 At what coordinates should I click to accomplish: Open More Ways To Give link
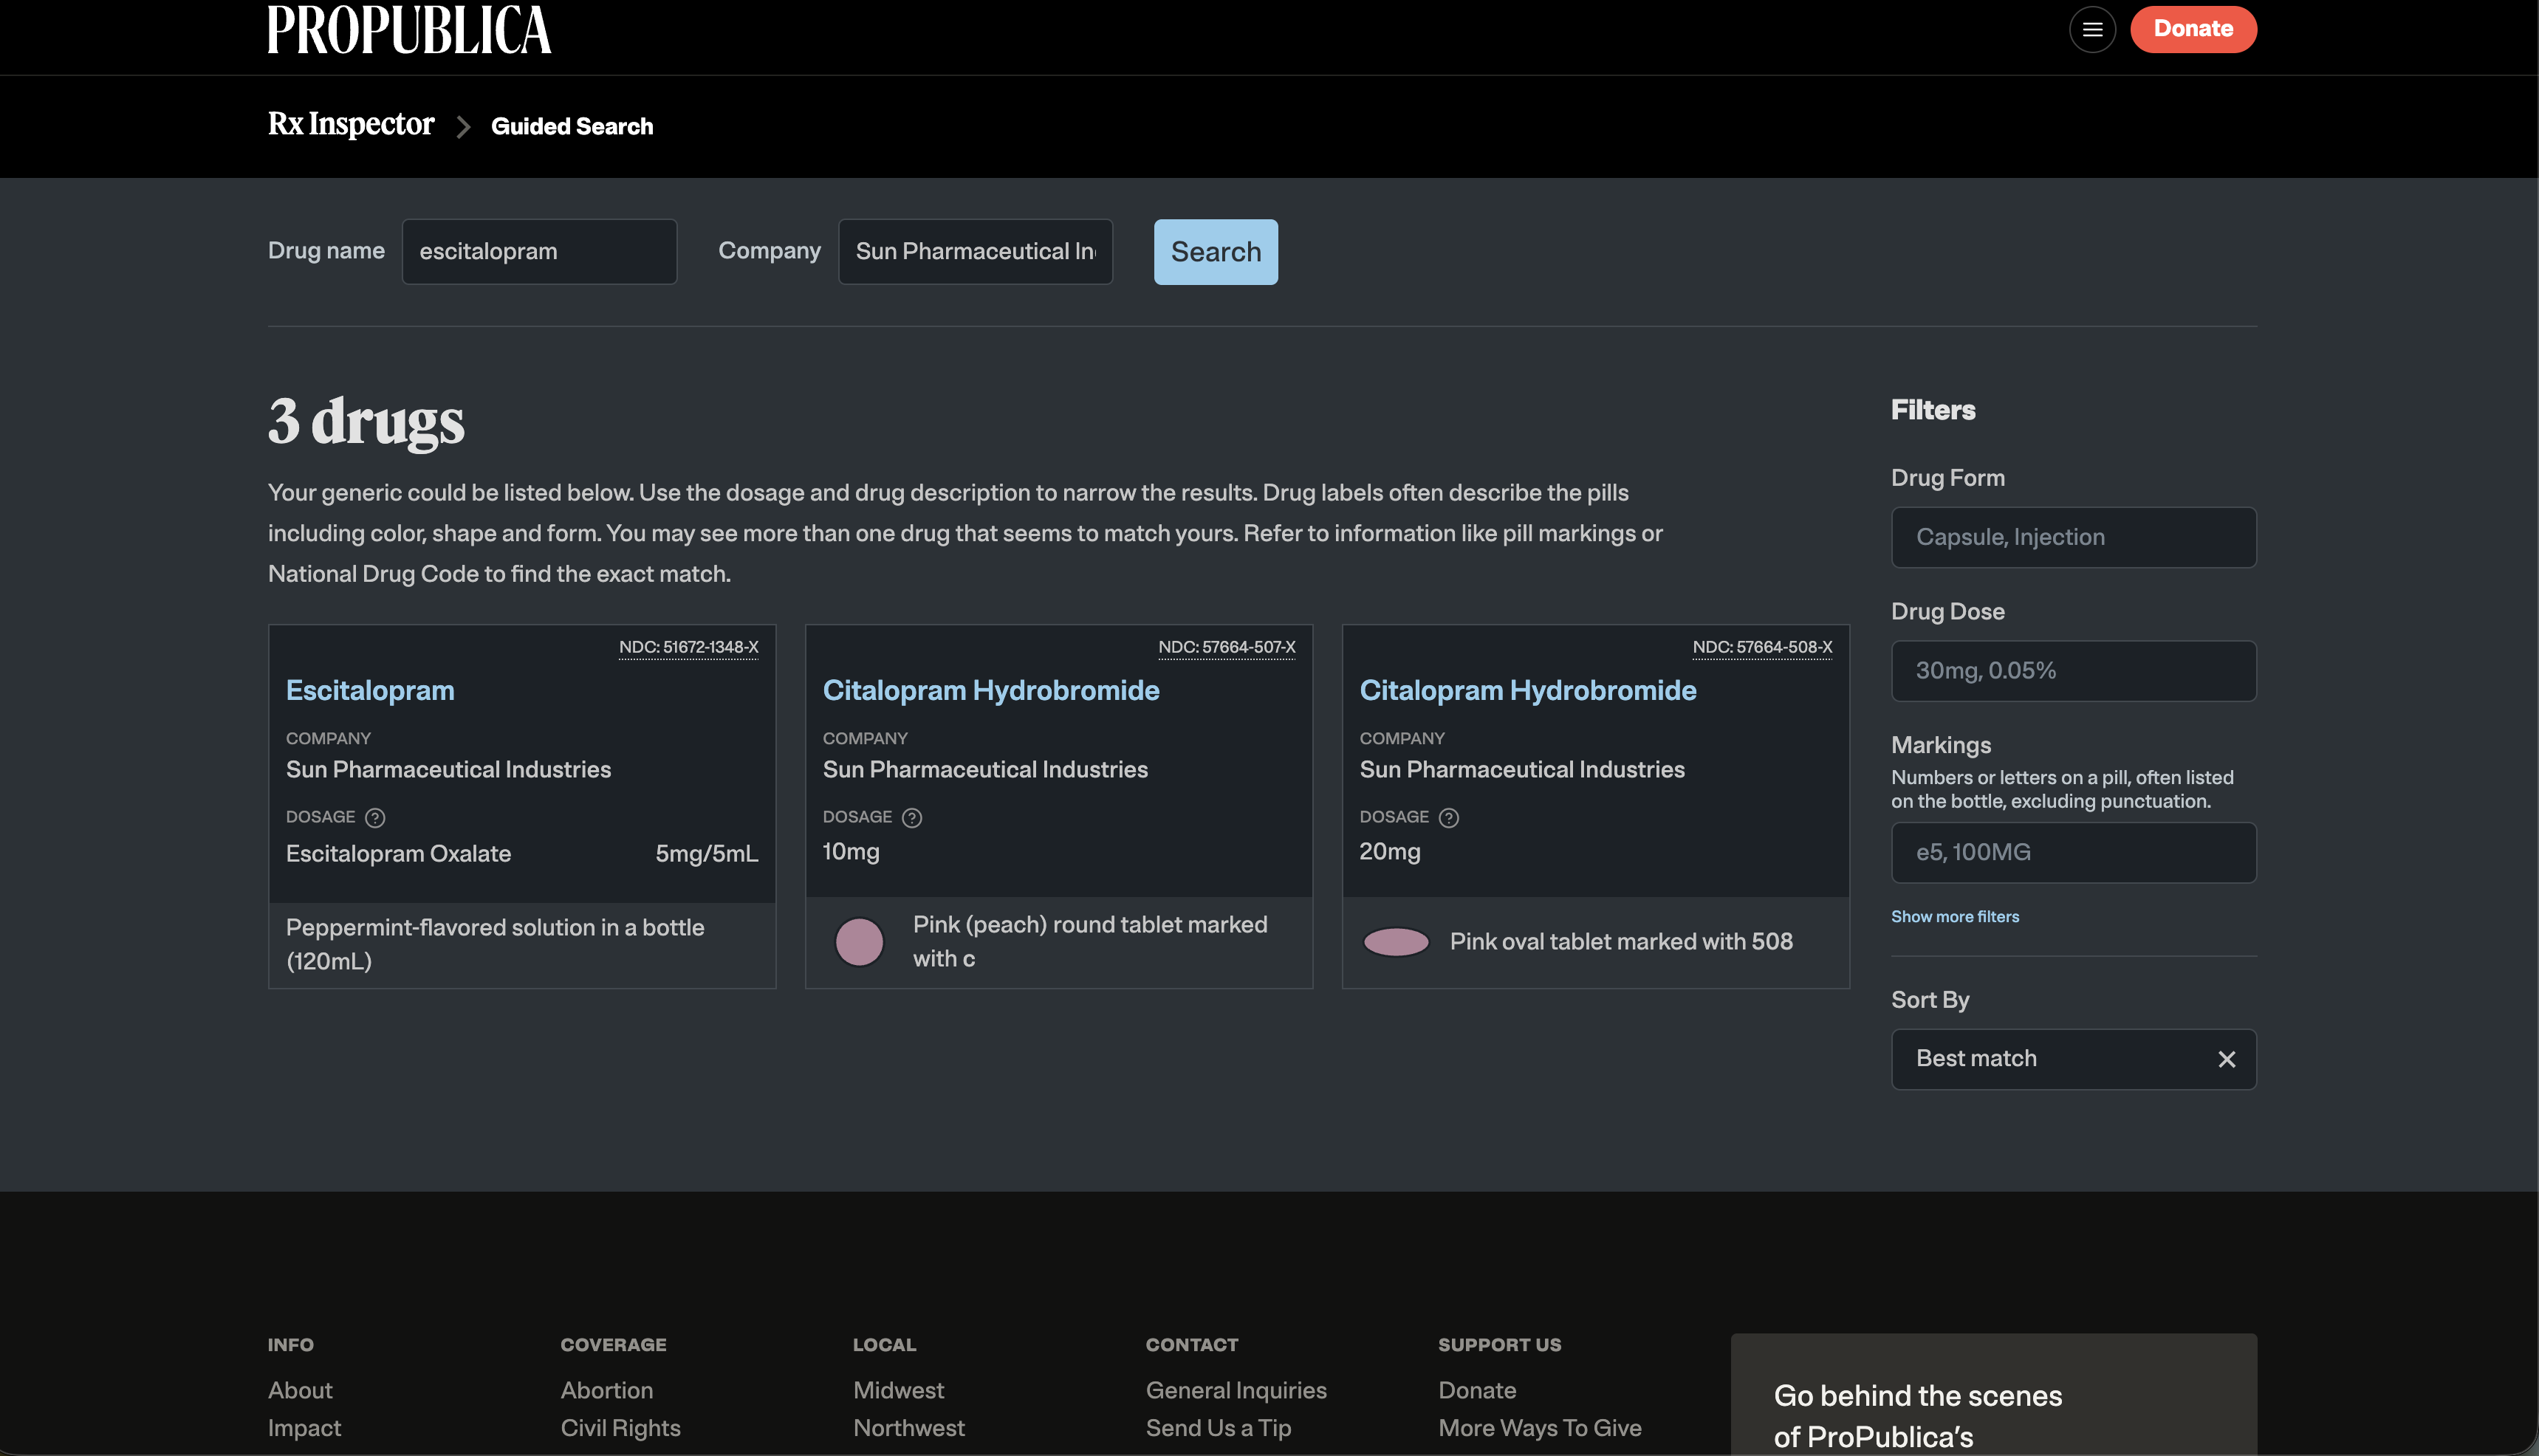1540,1427
